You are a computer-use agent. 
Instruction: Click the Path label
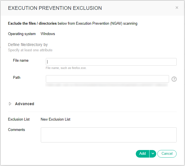pyautogui.click(x=17, y=78)
